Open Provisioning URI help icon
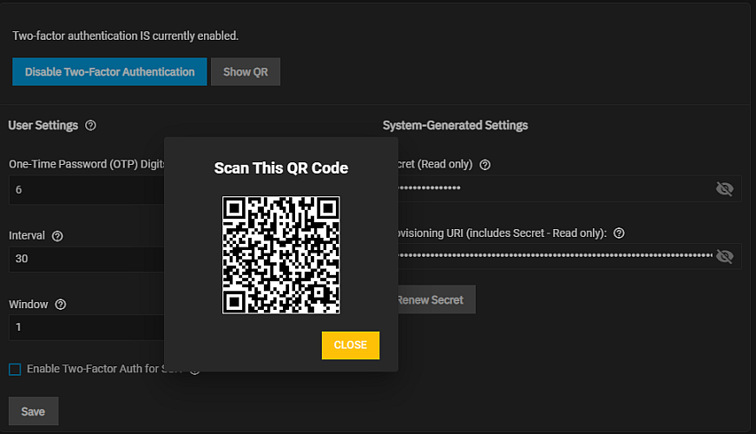Viewport: 756px width, 434px height. 619,233
